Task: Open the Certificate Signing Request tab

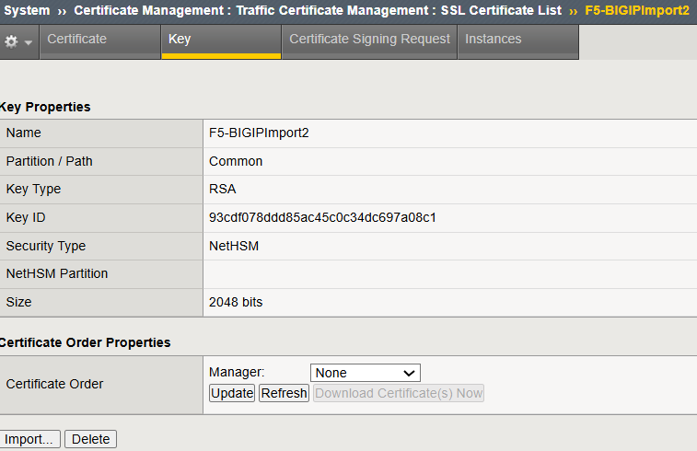Action: tap(369, 41)
